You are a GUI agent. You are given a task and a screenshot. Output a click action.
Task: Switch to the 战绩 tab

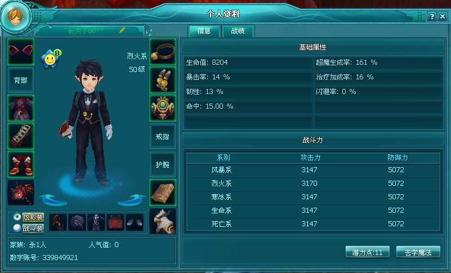pyautogui.click(x=238, y=31)
